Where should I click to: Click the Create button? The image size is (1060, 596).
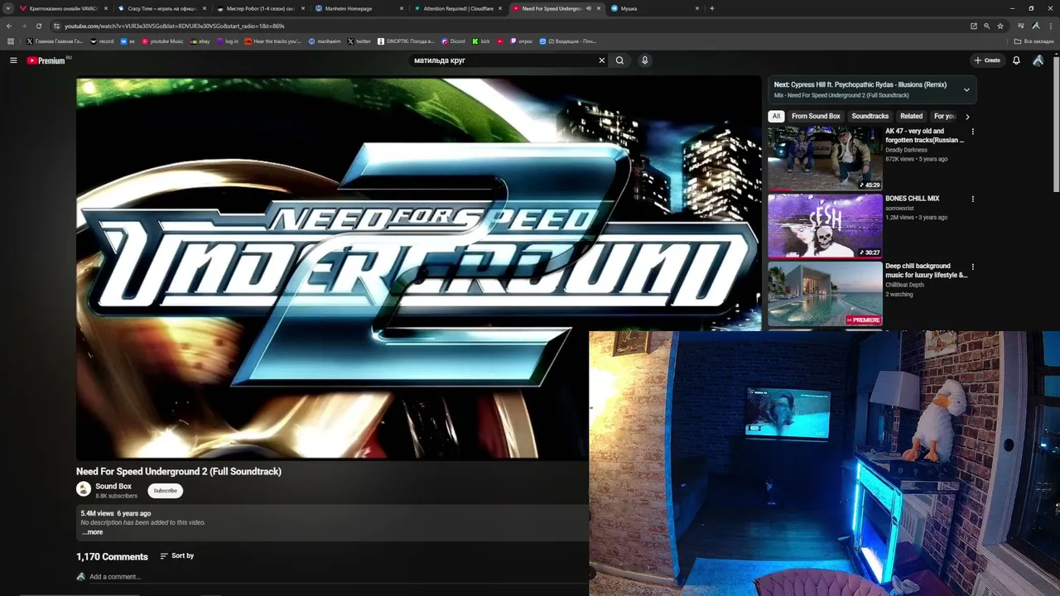987,60
